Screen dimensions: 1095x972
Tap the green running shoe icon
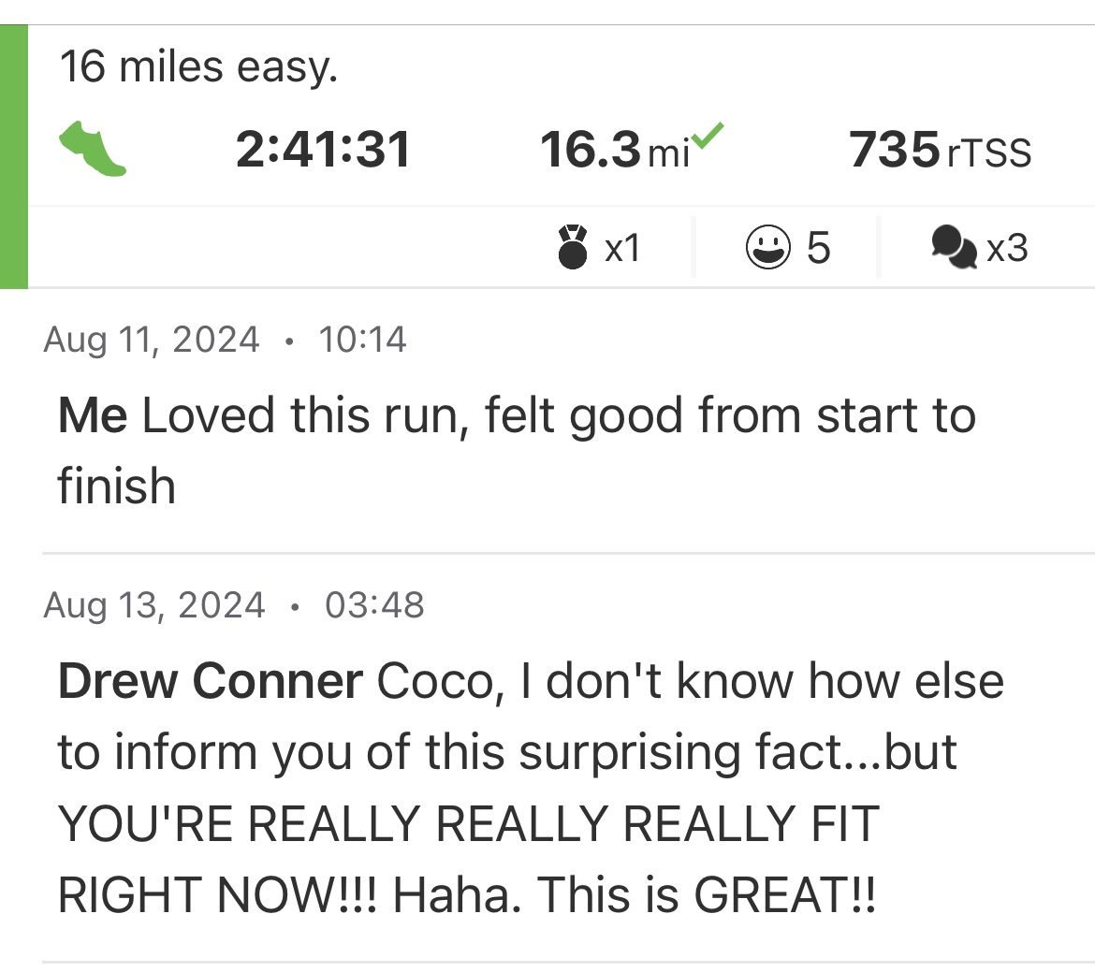pyautogui.click(x=92, y=152)
